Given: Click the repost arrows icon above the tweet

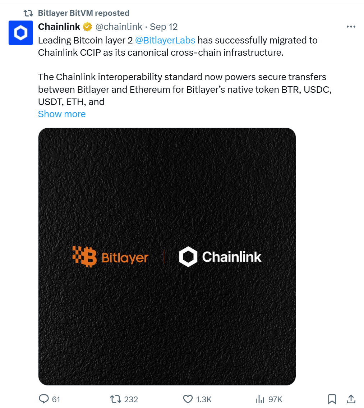Looking at the screenshot, I should coord(28,13).
